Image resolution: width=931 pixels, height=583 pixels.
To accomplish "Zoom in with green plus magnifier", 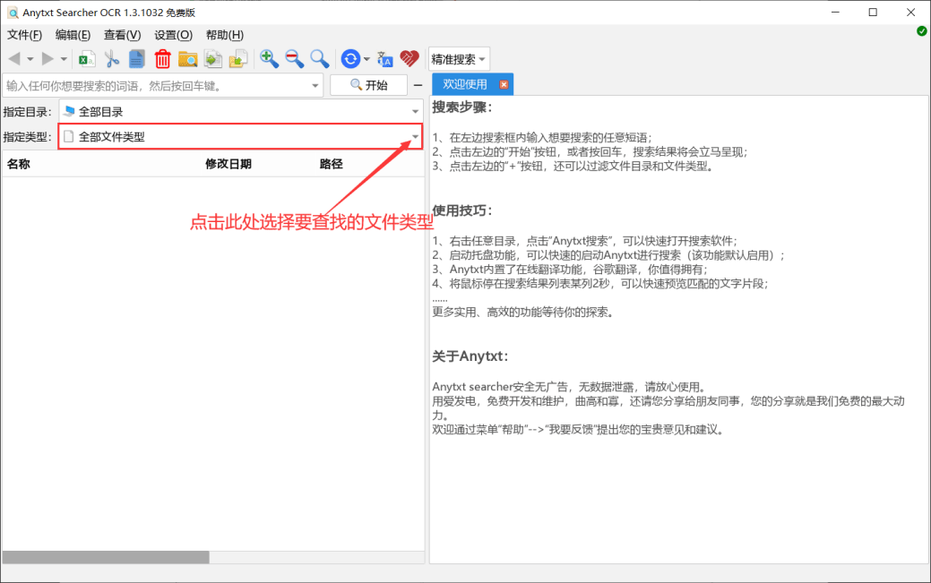I will pos(269,59).
